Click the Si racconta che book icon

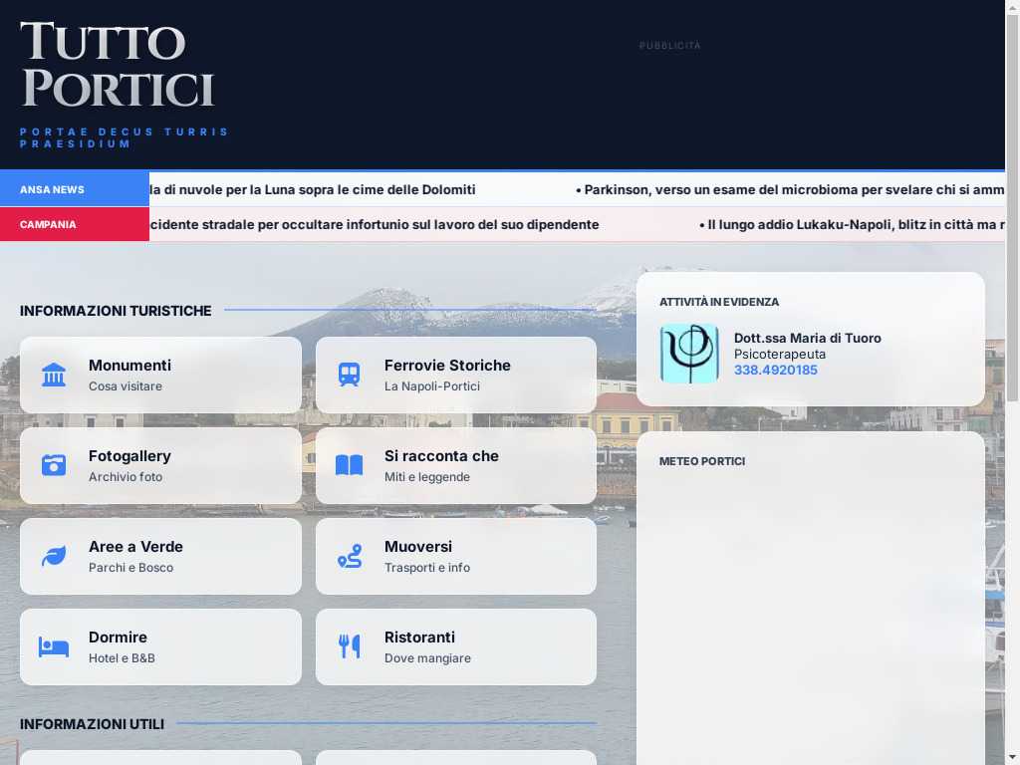[x=349, y=465]
